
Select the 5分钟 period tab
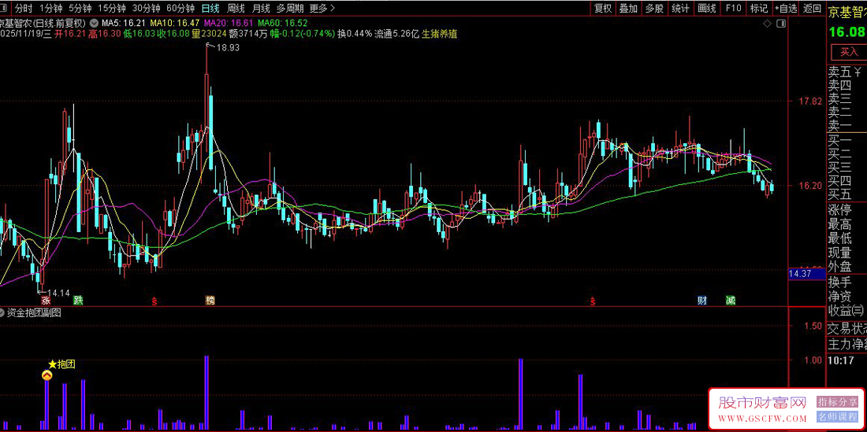tap(80, 9)
